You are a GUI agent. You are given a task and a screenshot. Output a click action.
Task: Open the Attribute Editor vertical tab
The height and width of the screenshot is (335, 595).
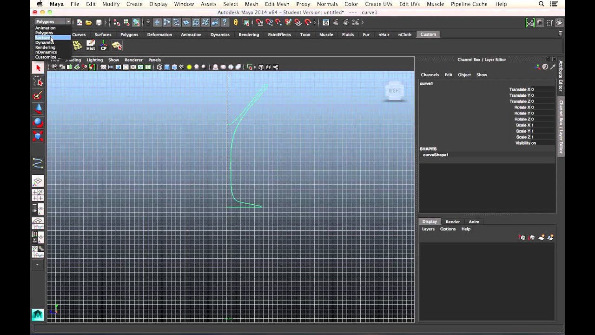[x=561, y=76]
